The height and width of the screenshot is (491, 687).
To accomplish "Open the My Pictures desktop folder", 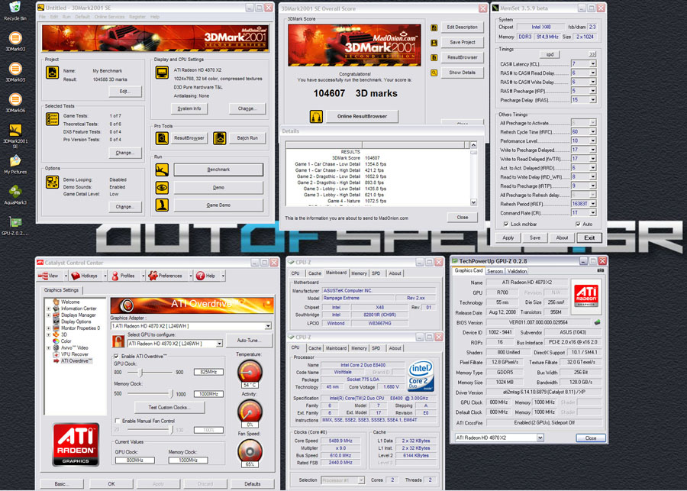I will (15, 161).
